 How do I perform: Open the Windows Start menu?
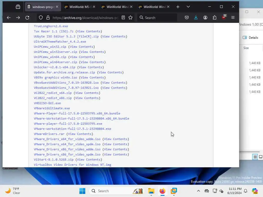pyautogui.click(x=82, y=191)
